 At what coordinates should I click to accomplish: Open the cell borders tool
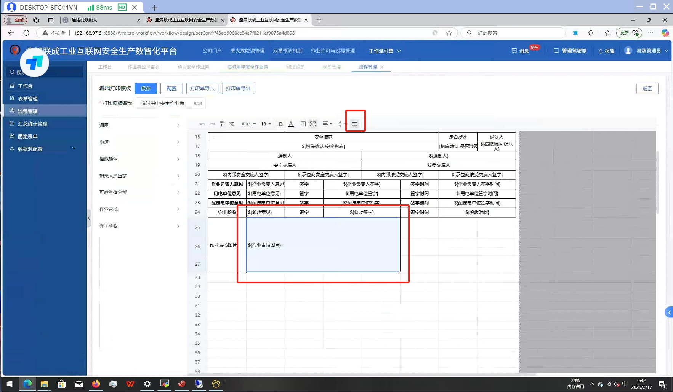[x=303, y=124]
